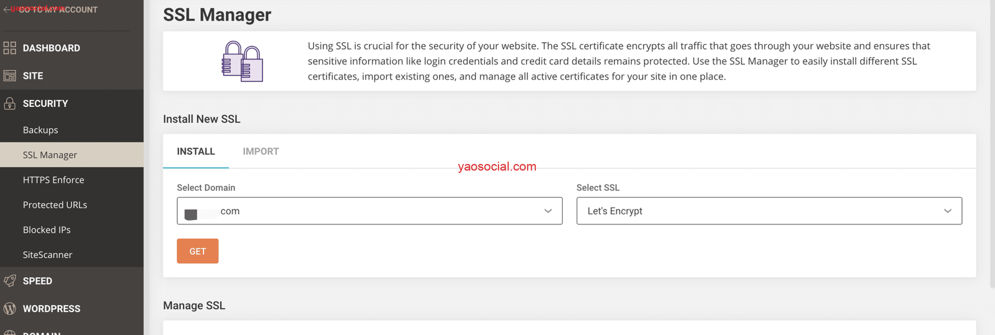Image resolution: width=995 pixels, height=335 pixels.
Task: Click the page's vertical scrollbar
Action: [991, 143]
